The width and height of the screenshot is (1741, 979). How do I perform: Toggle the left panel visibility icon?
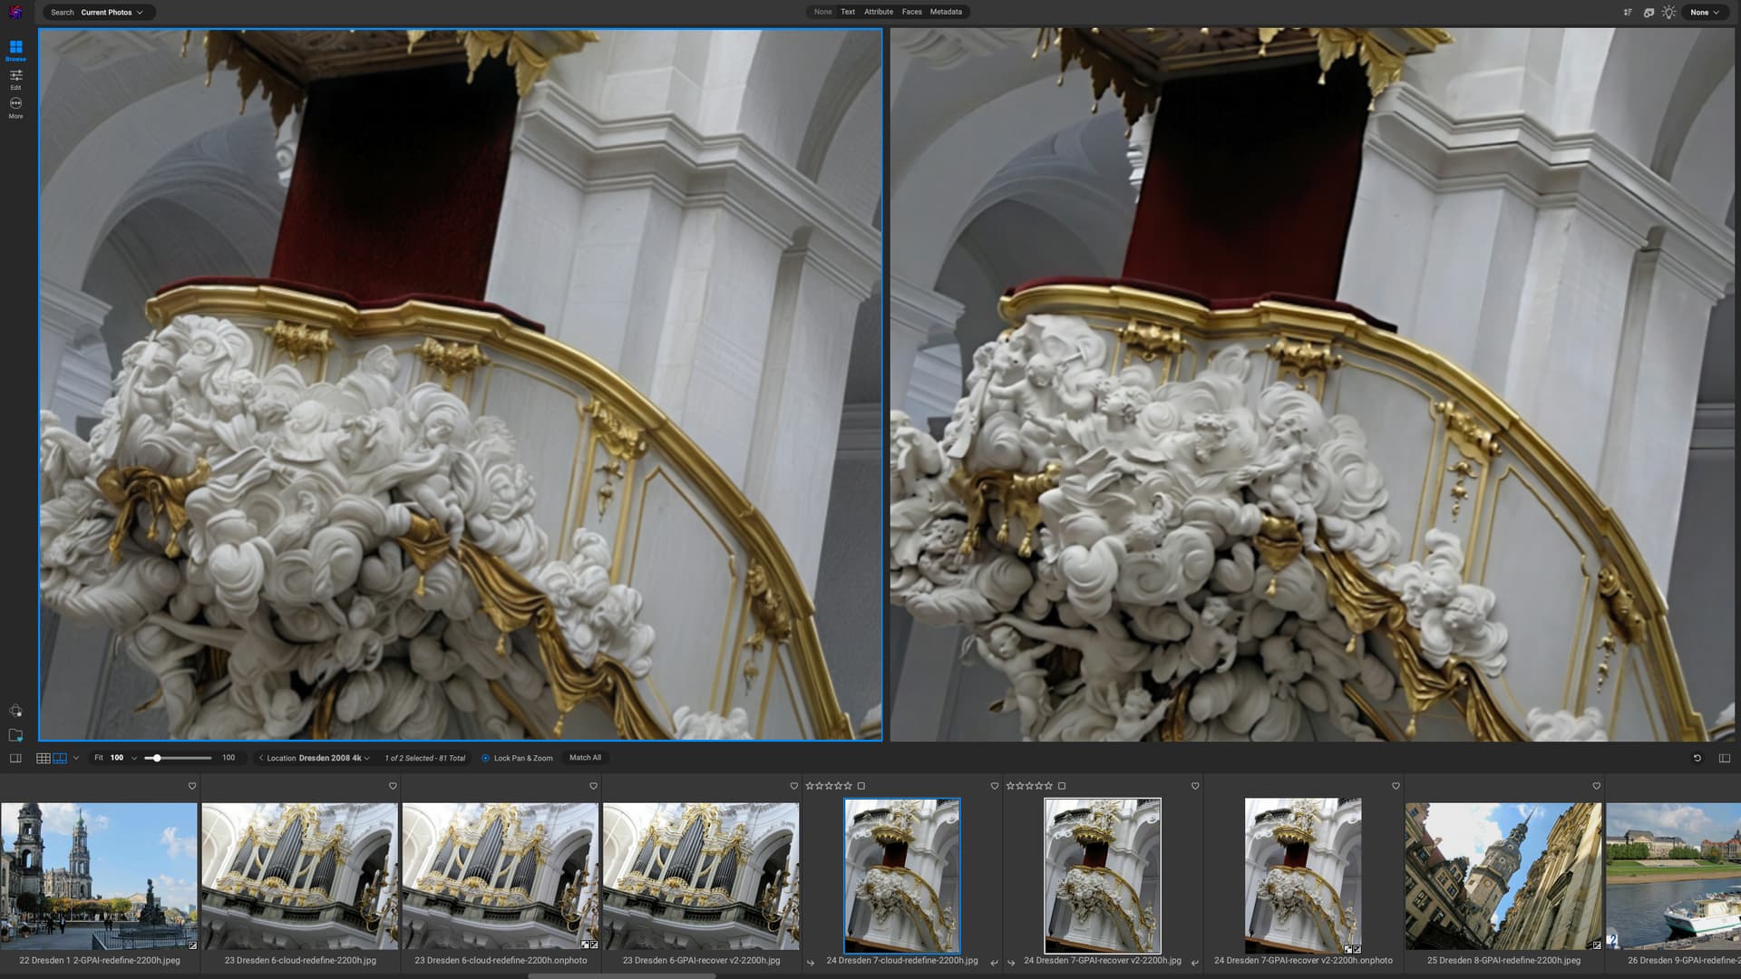coord(15,758)
